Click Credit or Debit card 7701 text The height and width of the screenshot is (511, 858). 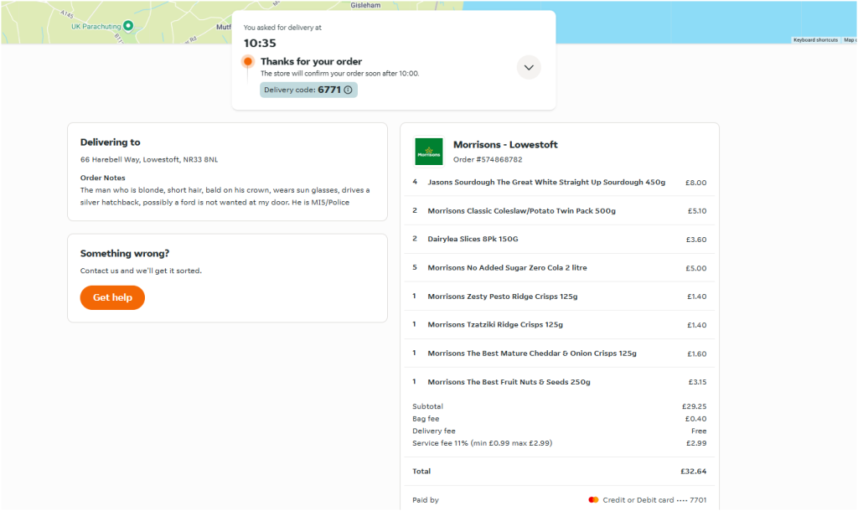coord(654,500)
